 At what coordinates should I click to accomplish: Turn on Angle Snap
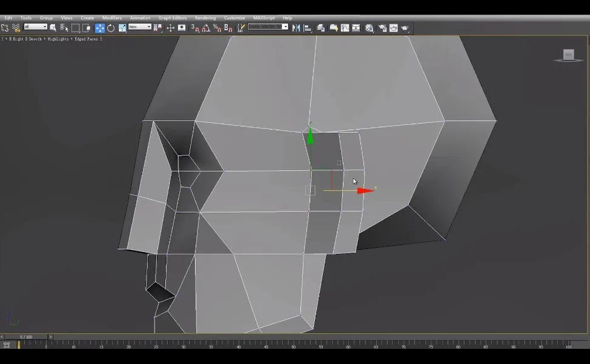point(205,27)
